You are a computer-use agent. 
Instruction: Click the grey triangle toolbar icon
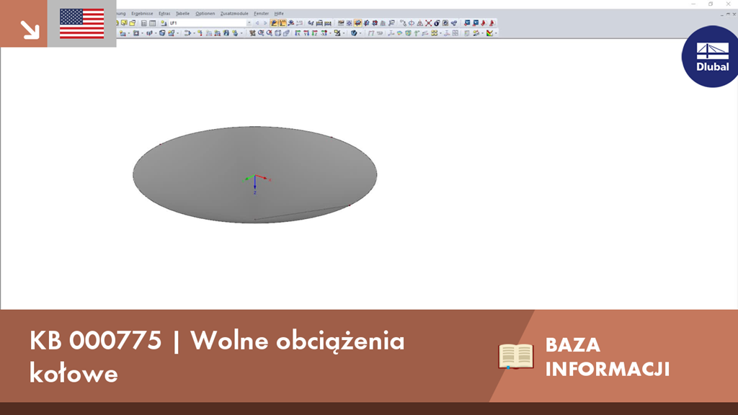420,23
